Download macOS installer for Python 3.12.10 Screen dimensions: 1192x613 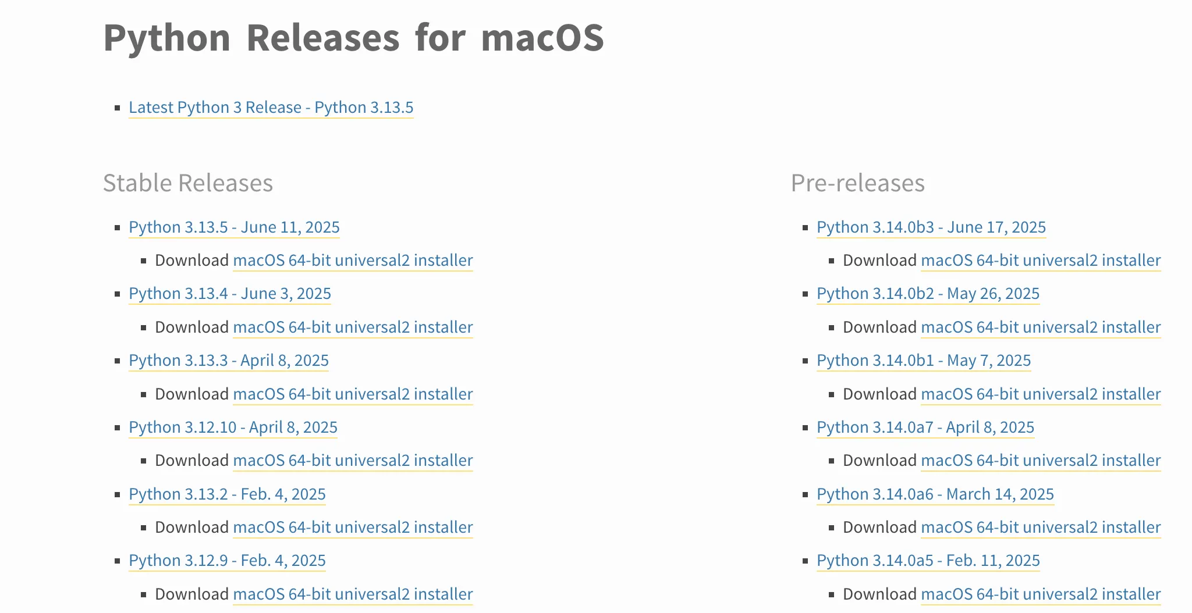point(353,460)
